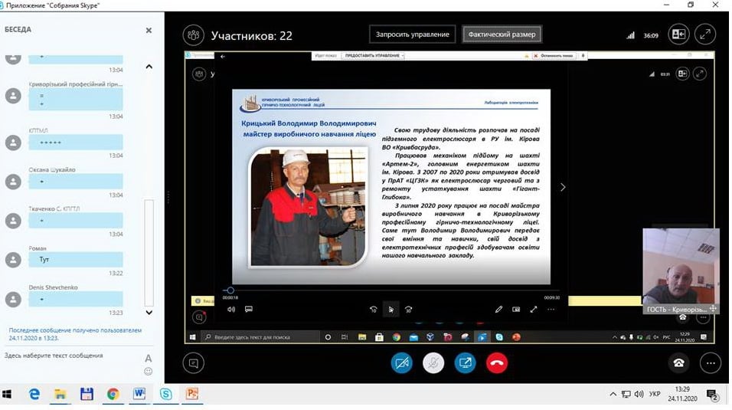Toggle the video camera on
Viewport: 732px width, 410px height.
401,362
